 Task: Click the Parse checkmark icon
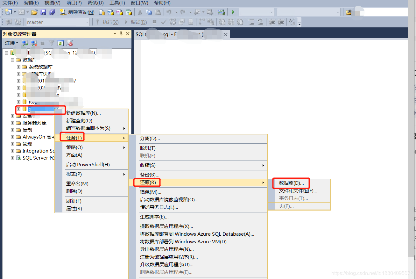click(164, 22)
